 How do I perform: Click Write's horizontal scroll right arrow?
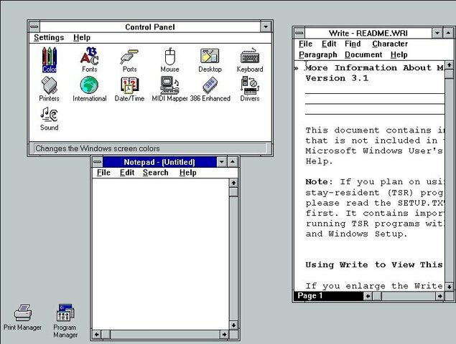click(x=439, y=296)
